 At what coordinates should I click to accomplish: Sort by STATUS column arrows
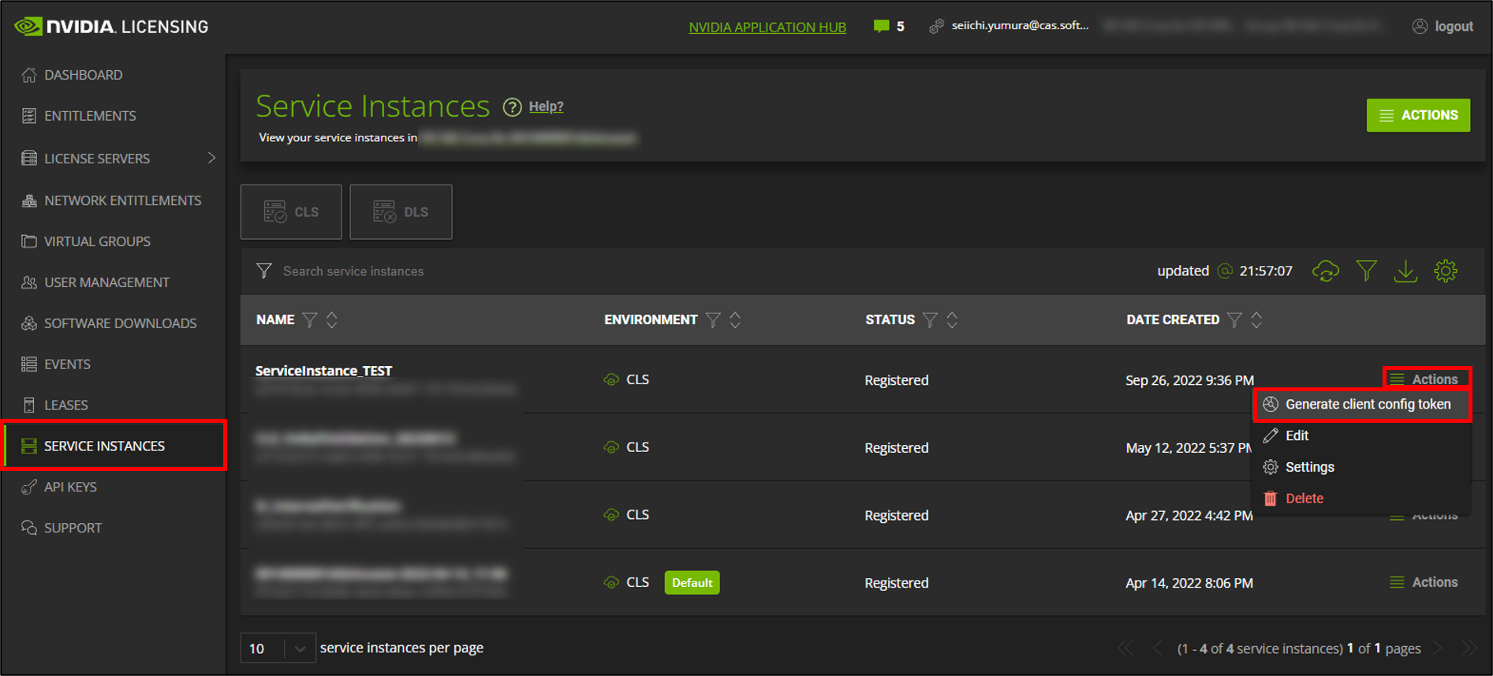[x=952, y=319]
